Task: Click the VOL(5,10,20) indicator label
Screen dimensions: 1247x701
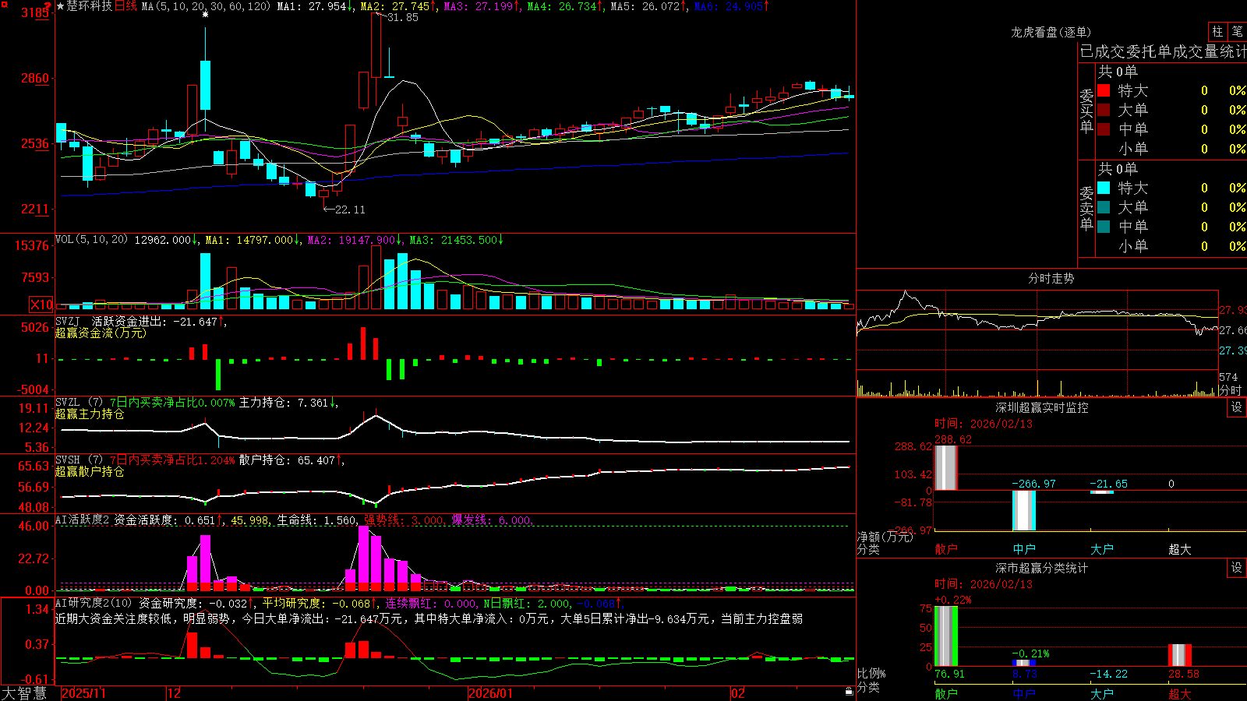Action: click(91, 239)
